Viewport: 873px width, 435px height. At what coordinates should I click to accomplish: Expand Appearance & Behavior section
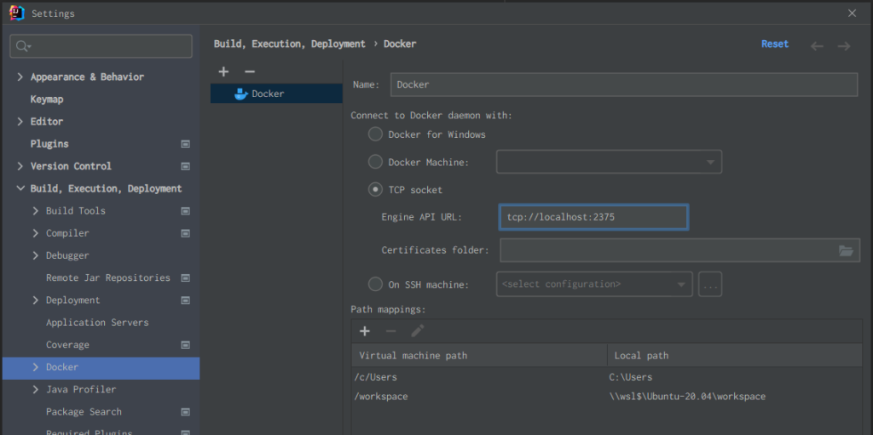click(x=20, y=77)
